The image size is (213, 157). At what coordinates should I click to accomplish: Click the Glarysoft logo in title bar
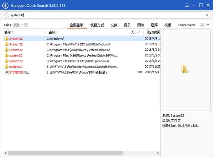tap(6, 6)
